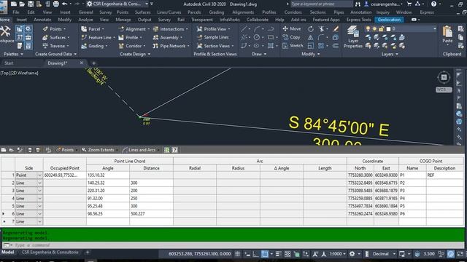The image size is (467, 262).
Task: Toggle layer on/off bulb icon
Action: coord(368,29)
